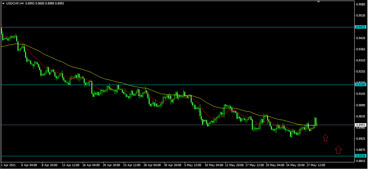Click the smaller red up-arrow marker
The height and width of the screenshot is (169, 368).
coord(325,138)
